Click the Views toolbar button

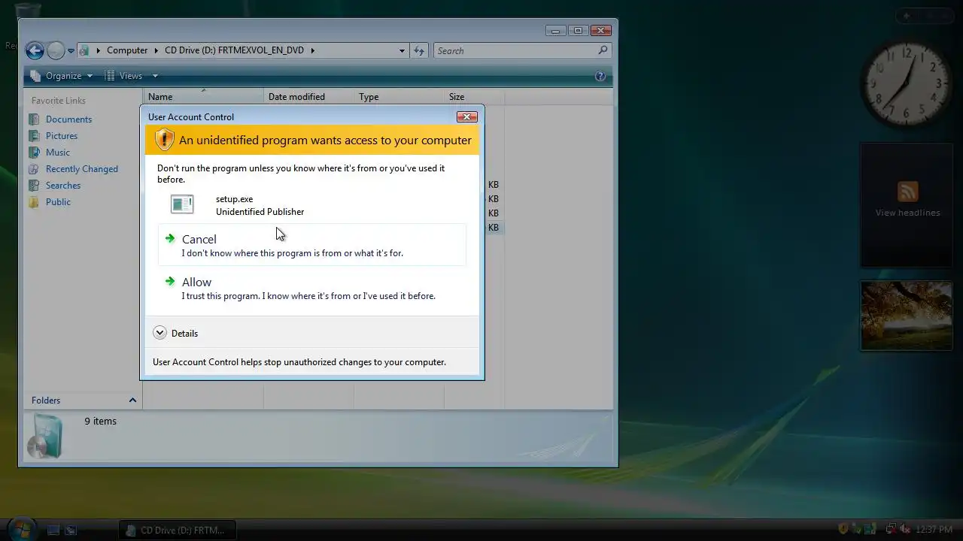point(123,76)
